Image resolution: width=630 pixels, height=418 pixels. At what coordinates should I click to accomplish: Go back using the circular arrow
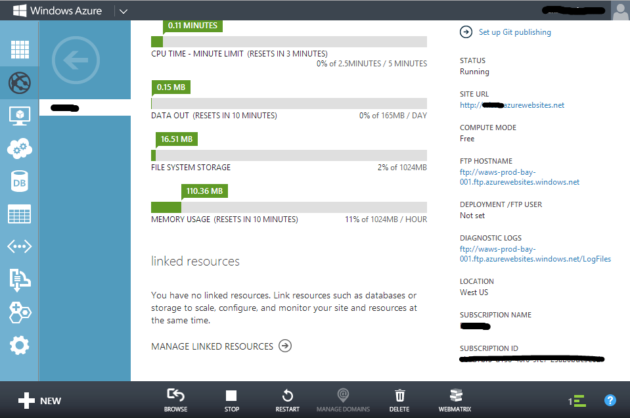tap(76, 60)
